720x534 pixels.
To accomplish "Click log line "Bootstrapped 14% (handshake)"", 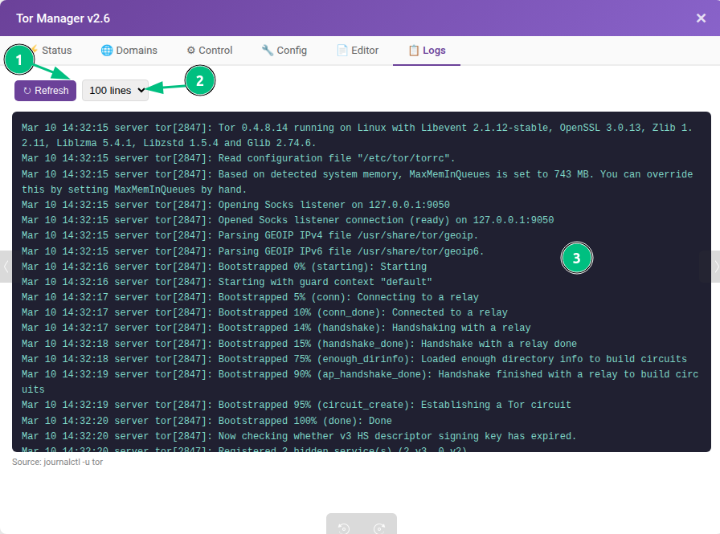I will pyautogui.click(x=276, y=328).
